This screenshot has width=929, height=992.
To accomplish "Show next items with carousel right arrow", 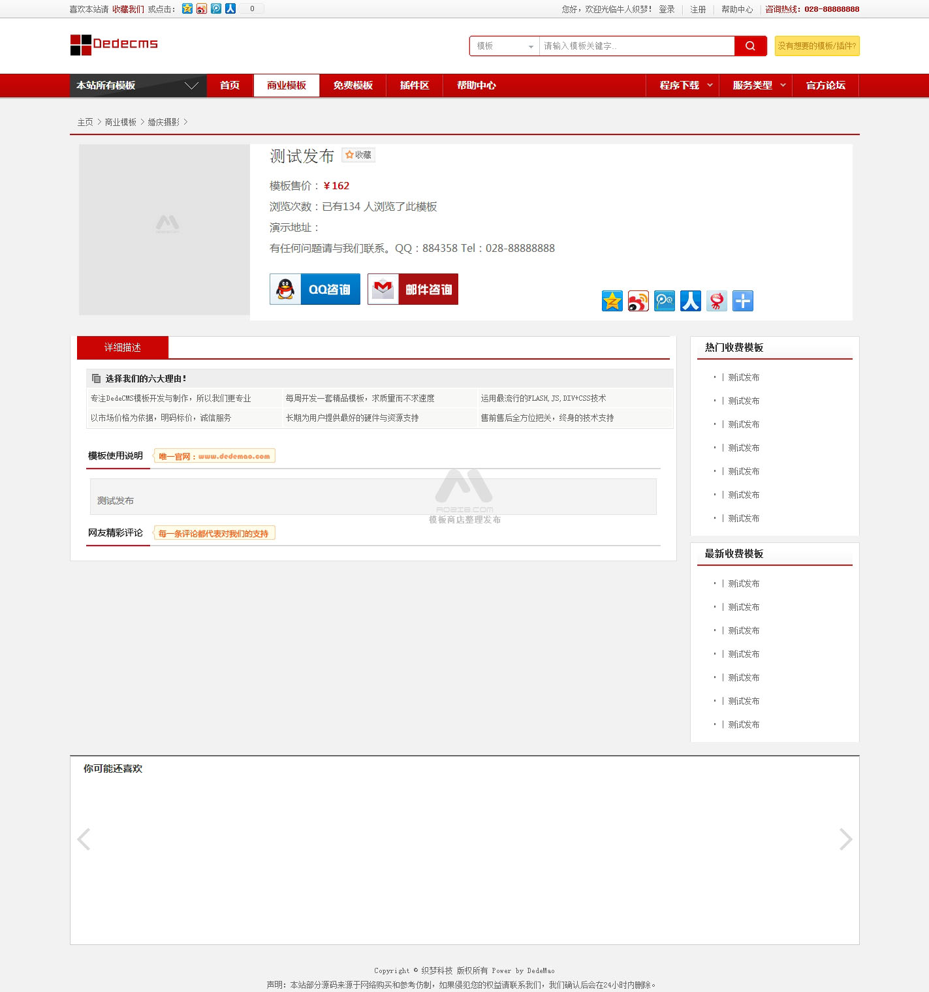I will click(x=845, y=839).
